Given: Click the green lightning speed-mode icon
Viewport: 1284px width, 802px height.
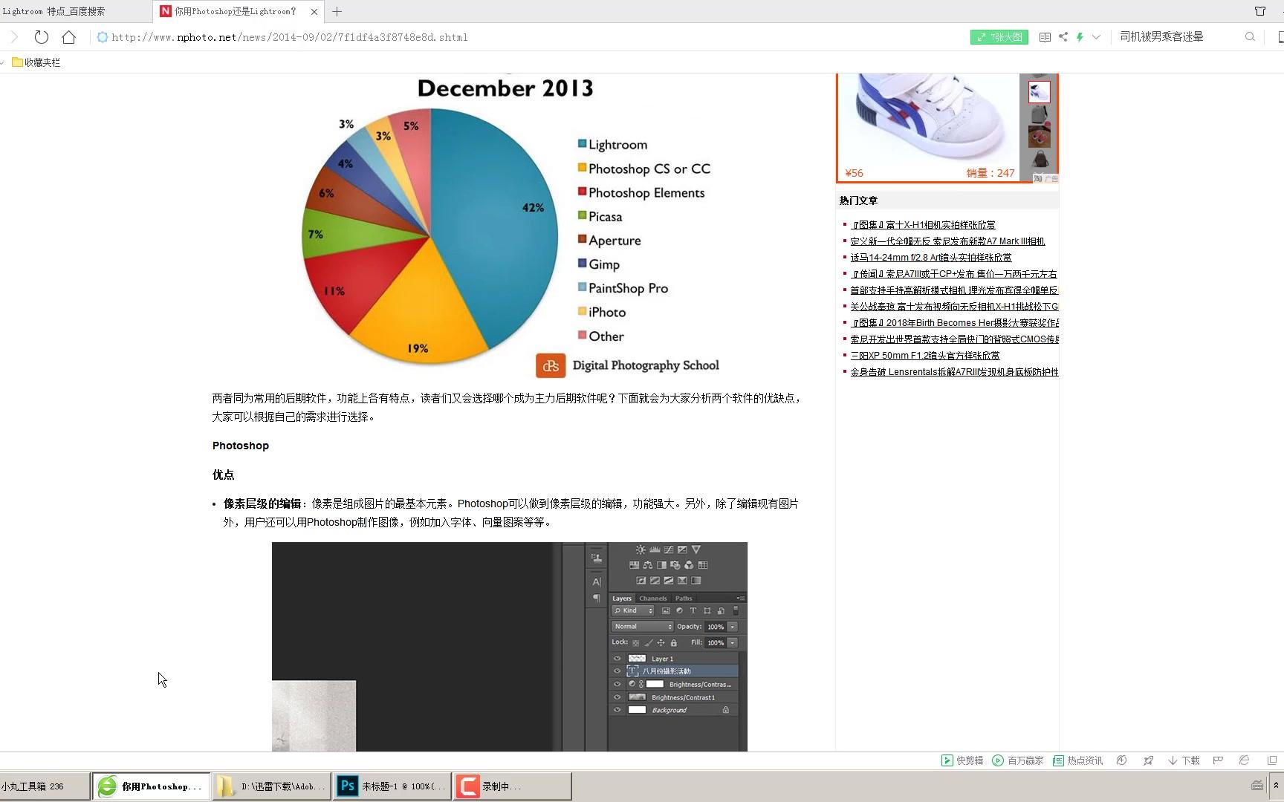Looking at the screenshot, I should 1080,37.
